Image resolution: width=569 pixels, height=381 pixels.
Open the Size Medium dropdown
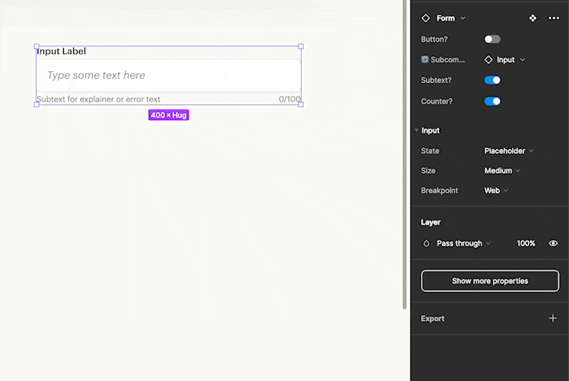coord(502,171)
